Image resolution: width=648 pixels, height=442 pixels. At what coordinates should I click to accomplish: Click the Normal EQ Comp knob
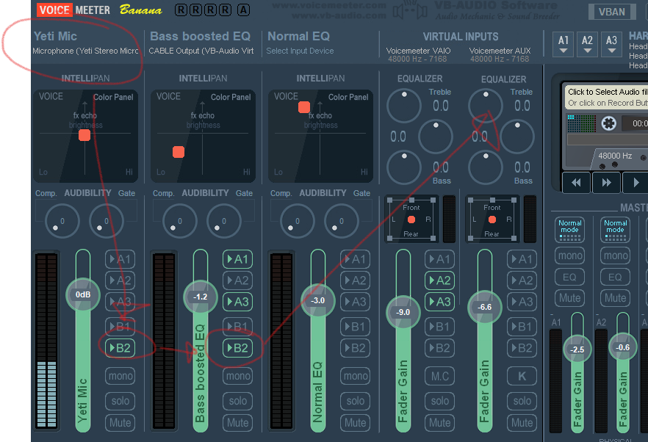coord(297,221)
